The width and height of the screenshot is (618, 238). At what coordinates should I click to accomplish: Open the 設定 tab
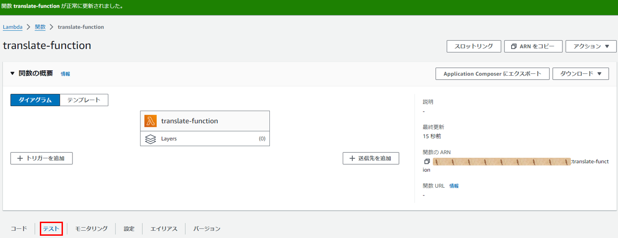click(x=129, y=228)
